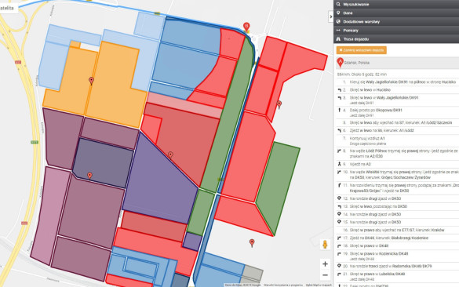Click step 7 Kontynuuj wzdłuż A1

click(x=397, y=141)
